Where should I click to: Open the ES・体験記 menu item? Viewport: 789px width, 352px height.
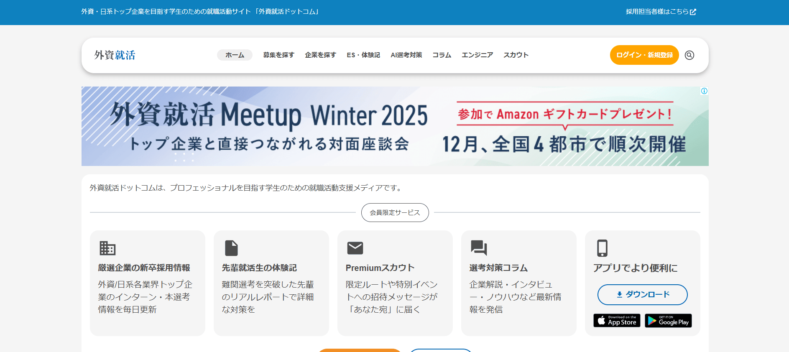point(363,55)
